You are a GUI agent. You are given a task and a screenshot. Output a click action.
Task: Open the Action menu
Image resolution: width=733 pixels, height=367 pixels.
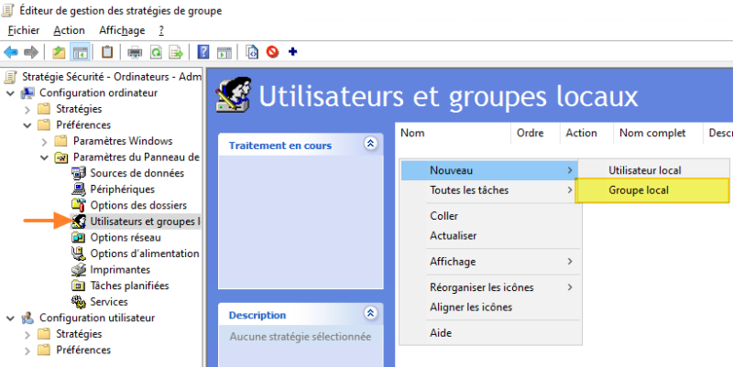click(70, 30)
